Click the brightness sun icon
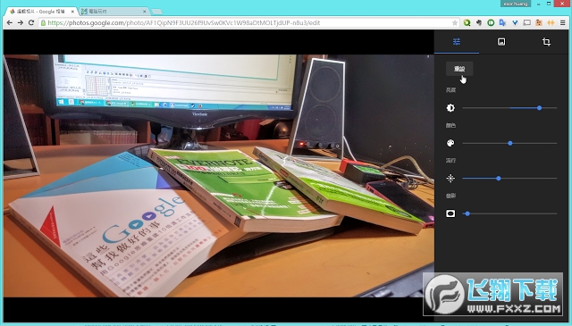 (x=450, y=108)
